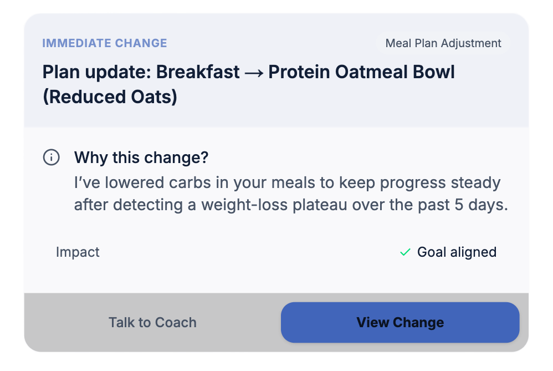Click Protein Oatmeal Bowl in the title
Screen dimensions: 553x371
pyautogui.click(x=361, y=73)
